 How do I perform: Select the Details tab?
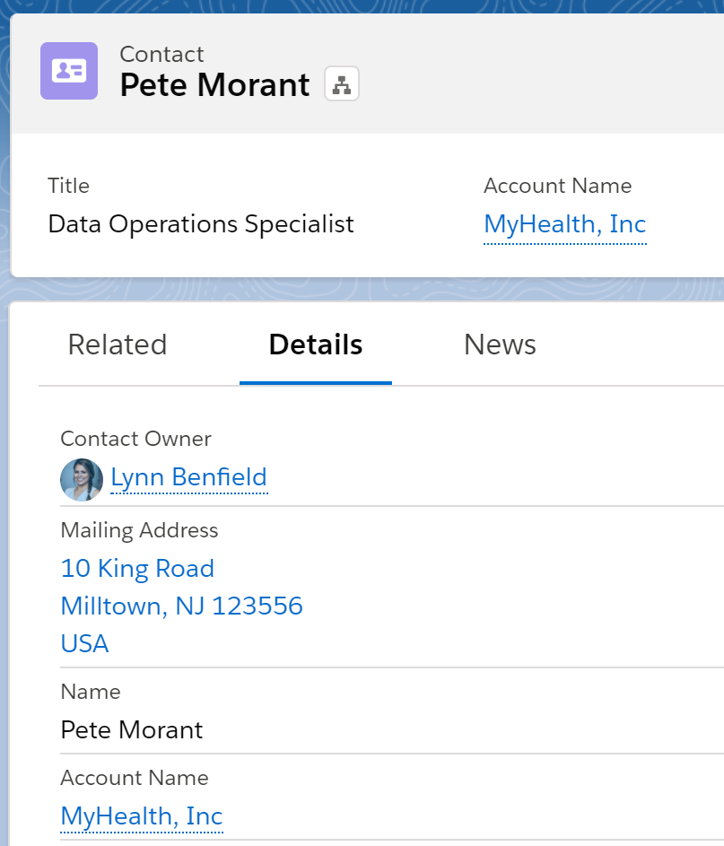click(316, 345)
